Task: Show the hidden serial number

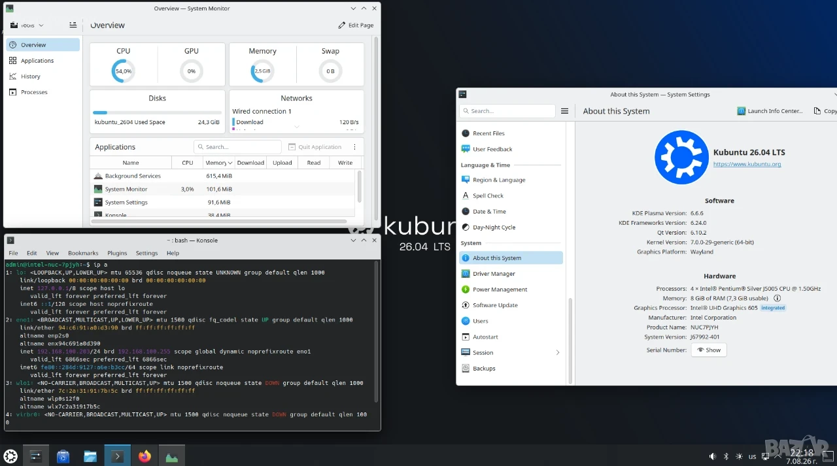Action: 709,350
